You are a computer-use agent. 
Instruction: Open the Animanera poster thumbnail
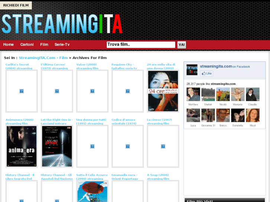22,146
